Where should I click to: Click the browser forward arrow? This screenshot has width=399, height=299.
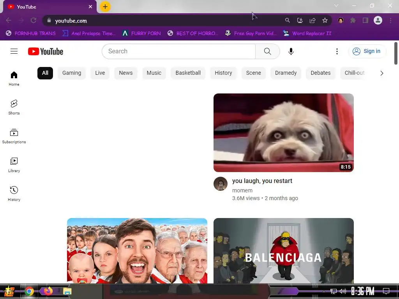[x=21, y=20]
